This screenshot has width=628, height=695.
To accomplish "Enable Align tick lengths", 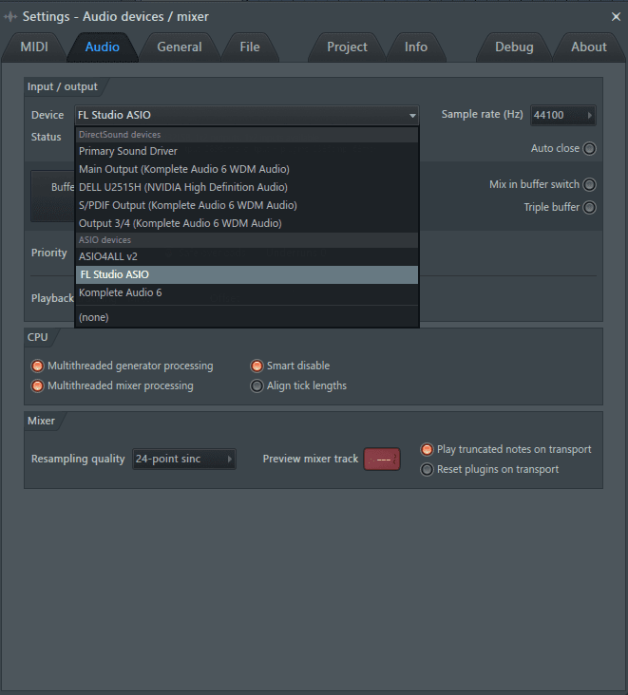I will [257, 386].
